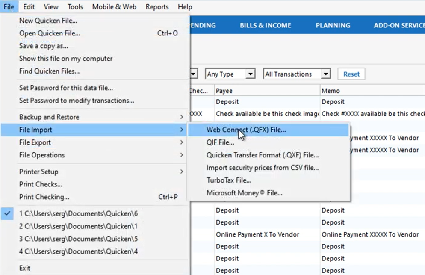
Task: Open the Tools menu
Action: tap(75, 6)
